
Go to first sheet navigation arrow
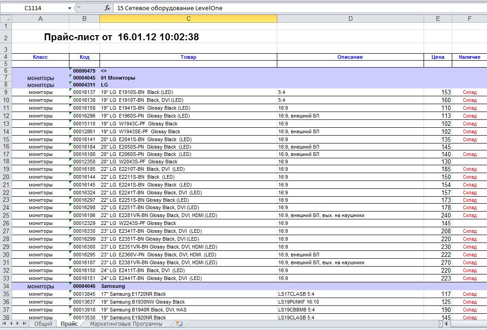[x=4, y=324]
